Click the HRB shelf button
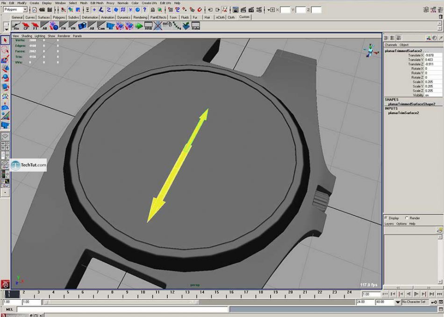444x317 pixels. click(x=148, y=26)
